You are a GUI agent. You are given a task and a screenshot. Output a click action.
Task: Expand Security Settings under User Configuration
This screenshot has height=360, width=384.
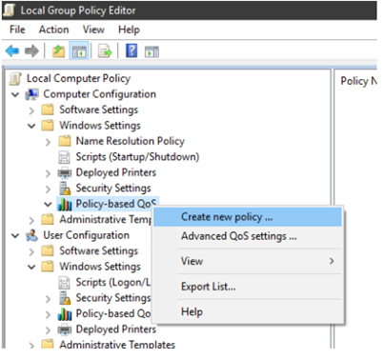click(48, 299)
